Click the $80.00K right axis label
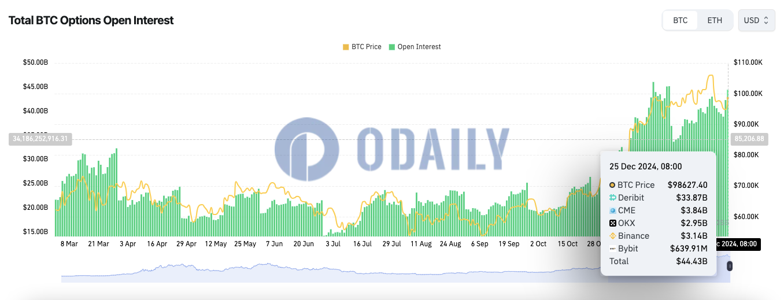Screen dimensions: 784x300 coord(746,155)
